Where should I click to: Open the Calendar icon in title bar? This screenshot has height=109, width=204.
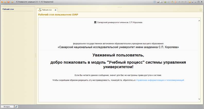click(176, 2)
